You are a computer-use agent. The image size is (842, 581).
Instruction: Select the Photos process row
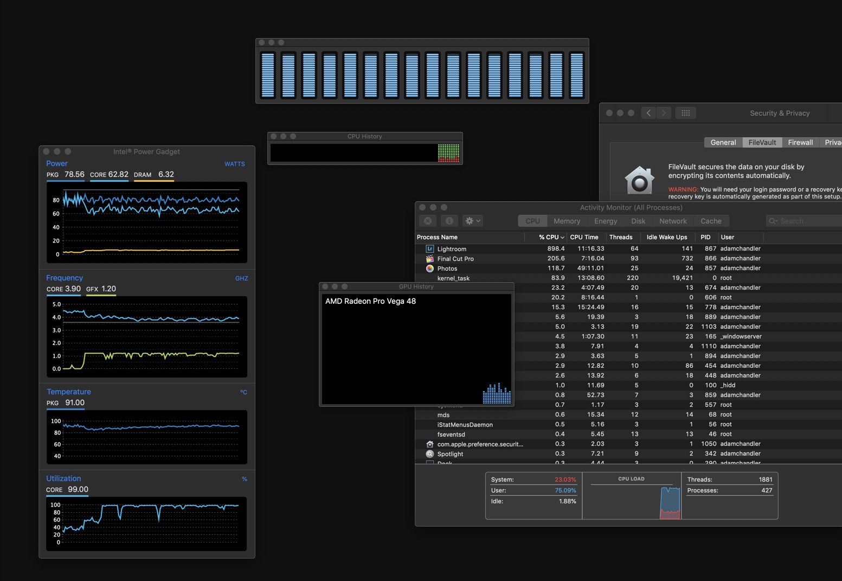click(x=628, y=269)
